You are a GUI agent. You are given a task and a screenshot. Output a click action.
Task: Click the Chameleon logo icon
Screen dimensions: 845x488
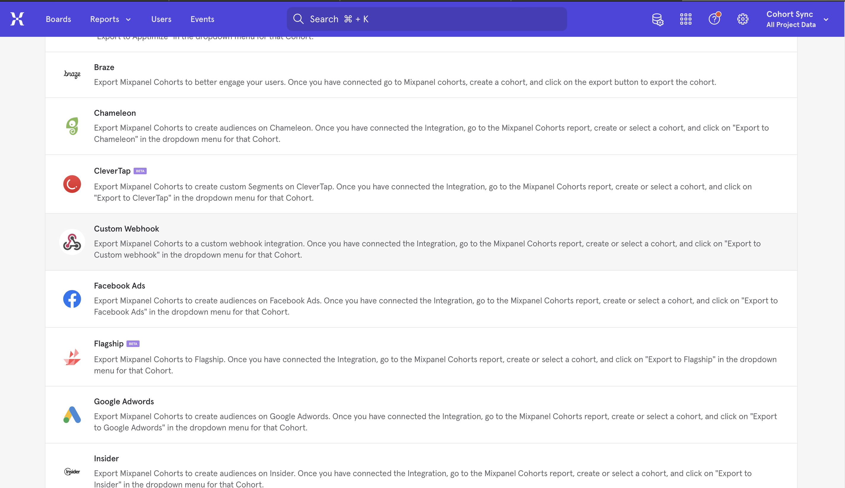click(x=72, y=126)
